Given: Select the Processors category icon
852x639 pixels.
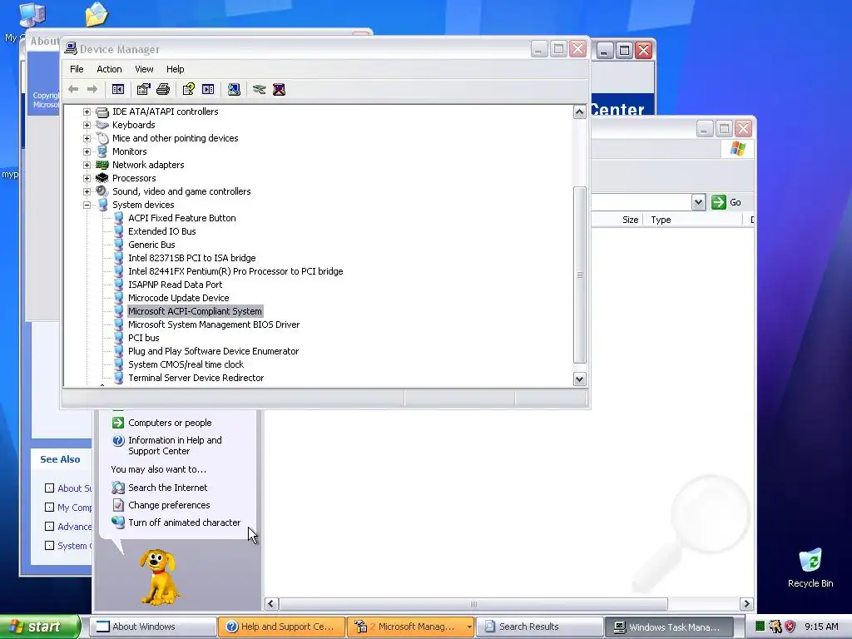Looking at the screenshot, I should (x=102, y=178).
